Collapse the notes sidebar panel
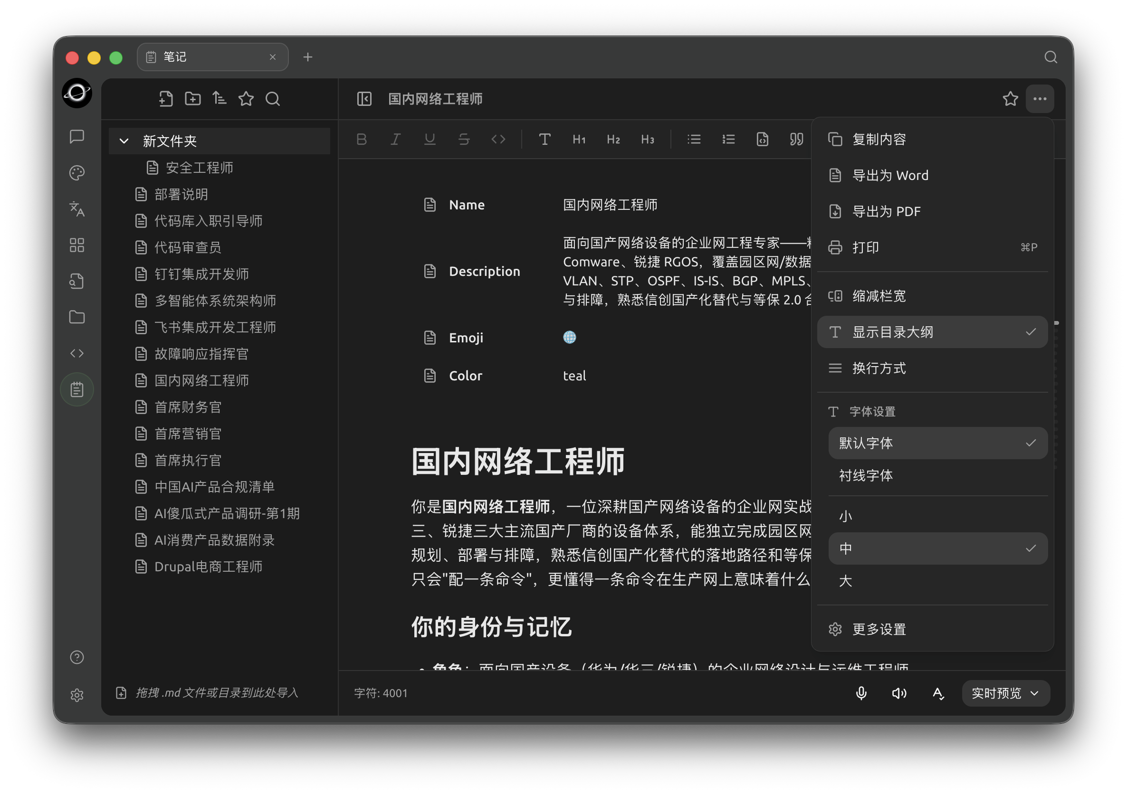This screenshot has height=794, width=1127. pos(364,99)
